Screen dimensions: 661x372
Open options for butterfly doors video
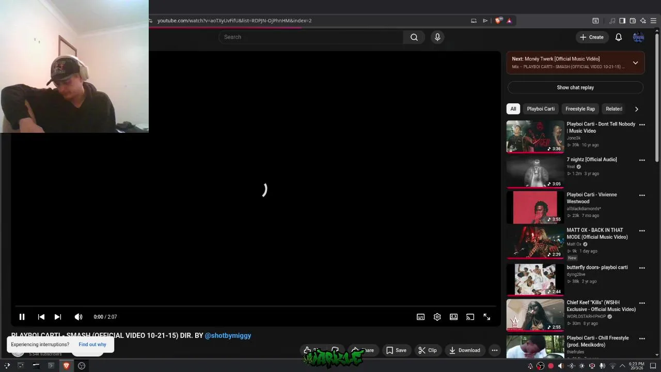click(642, 268)
